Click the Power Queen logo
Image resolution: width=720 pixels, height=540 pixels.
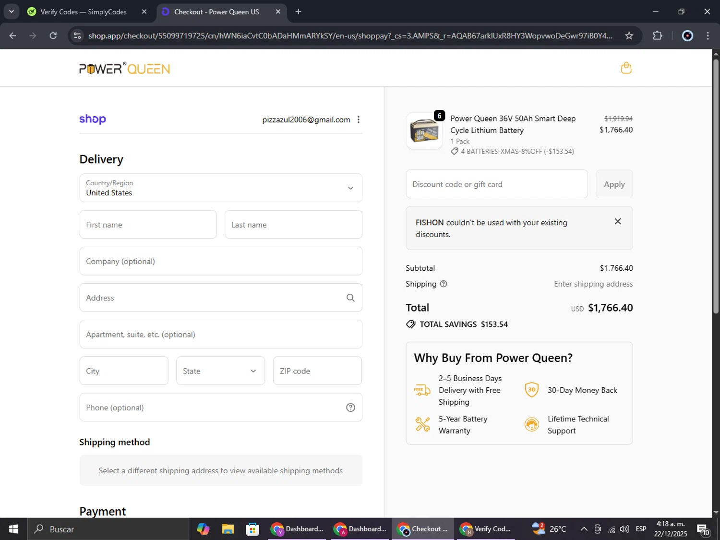click(125, 69)
